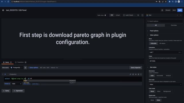The height and width of the screenshot is (103, 184).
Task: Expand the Panel options section
Action: tap(154, 31)
